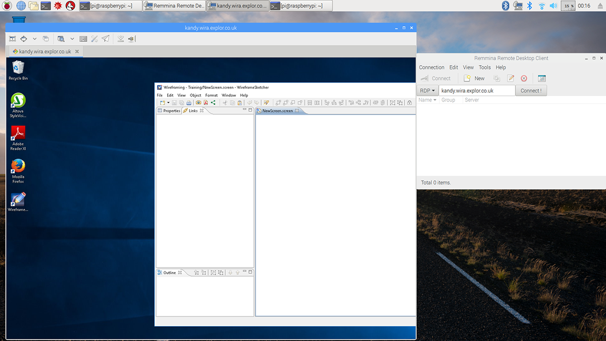Click the green Share icon

pyautogui.click(x=213, y=103)
